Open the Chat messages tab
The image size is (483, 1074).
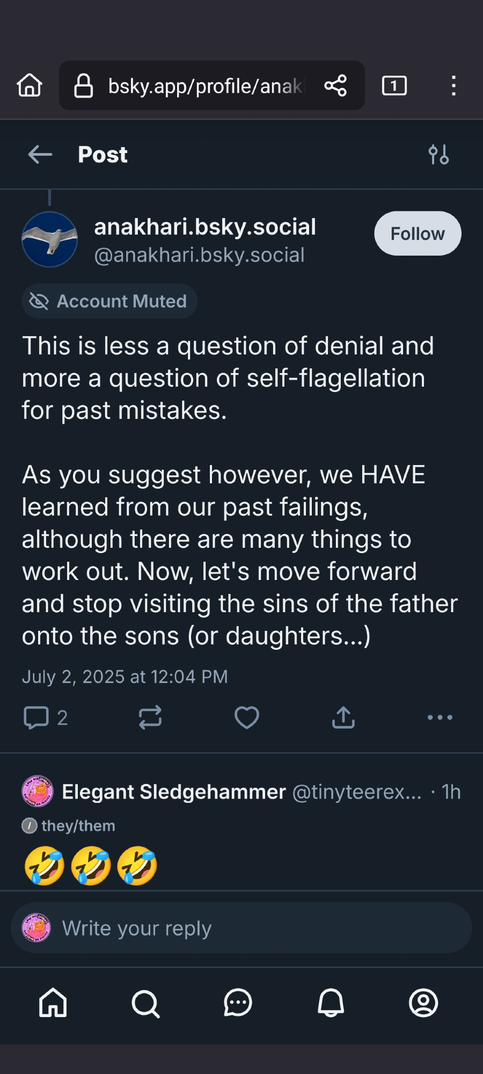point(238,1003)
